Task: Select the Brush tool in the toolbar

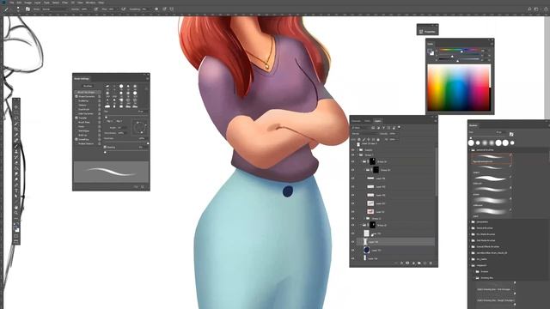Action: 16,146
